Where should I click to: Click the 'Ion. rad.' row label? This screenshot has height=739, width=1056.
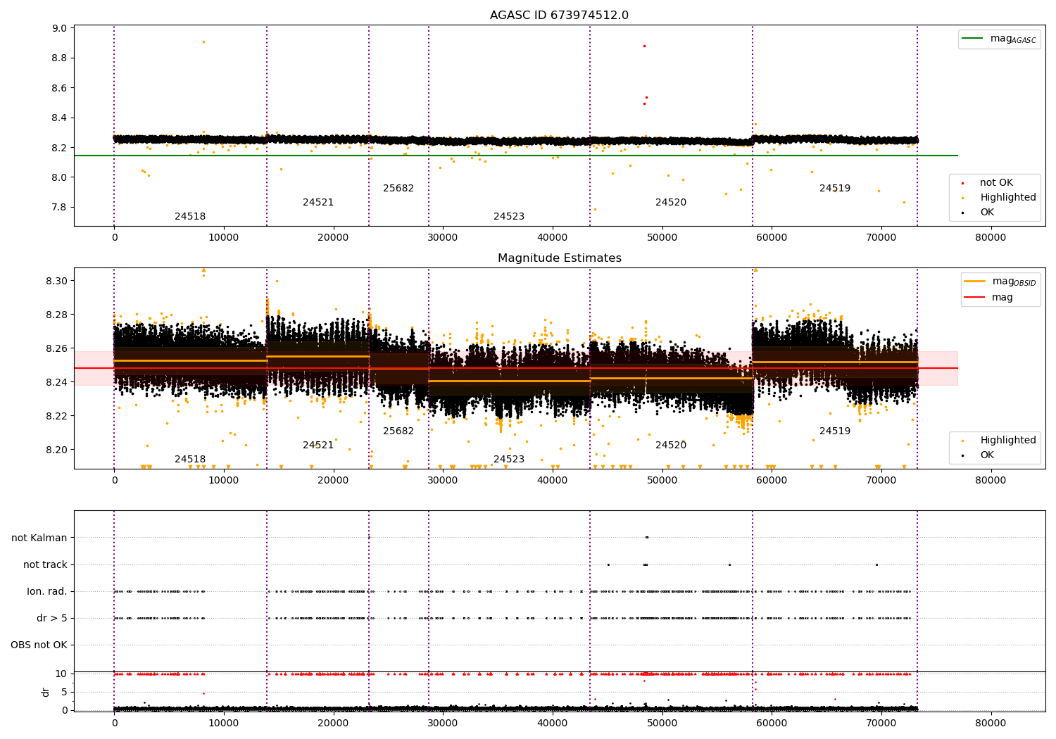47,591
